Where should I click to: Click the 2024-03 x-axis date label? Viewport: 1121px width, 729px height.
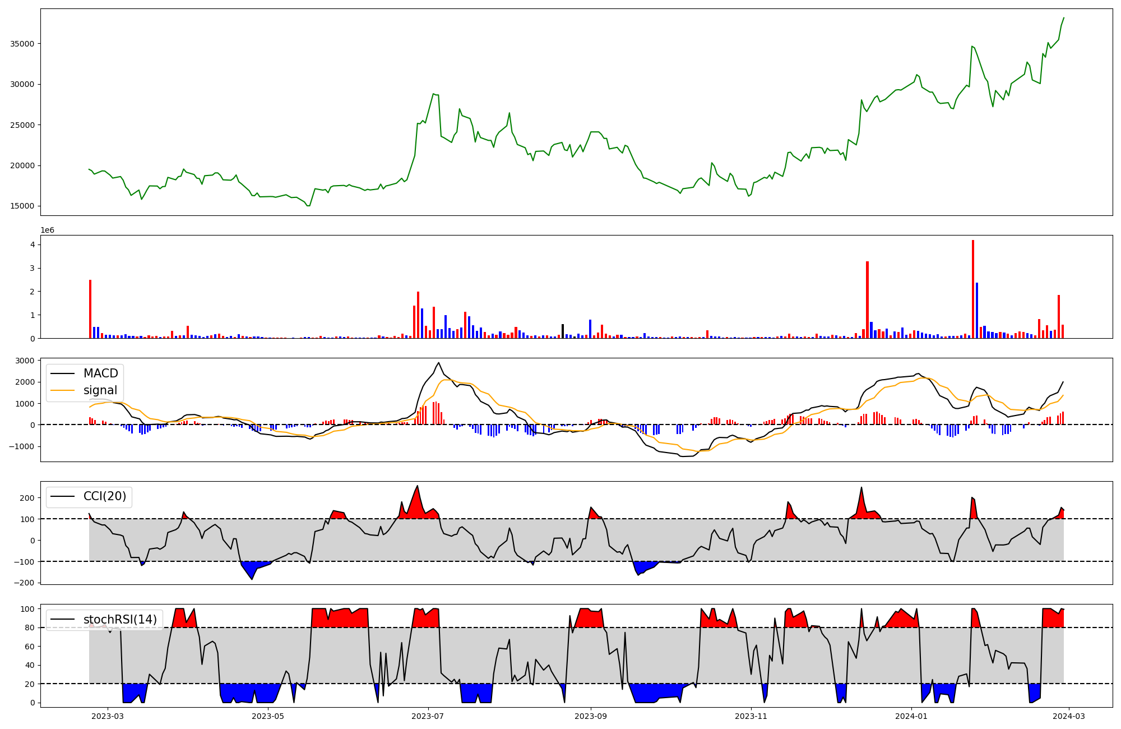click(x=1069, y=716)
